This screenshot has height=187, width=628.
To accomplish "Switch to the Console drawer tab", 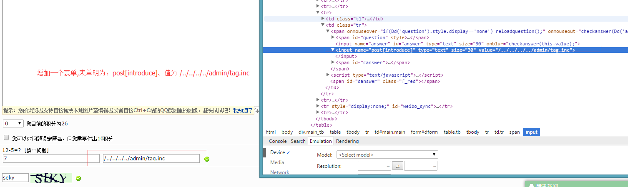I will [278, 141].
